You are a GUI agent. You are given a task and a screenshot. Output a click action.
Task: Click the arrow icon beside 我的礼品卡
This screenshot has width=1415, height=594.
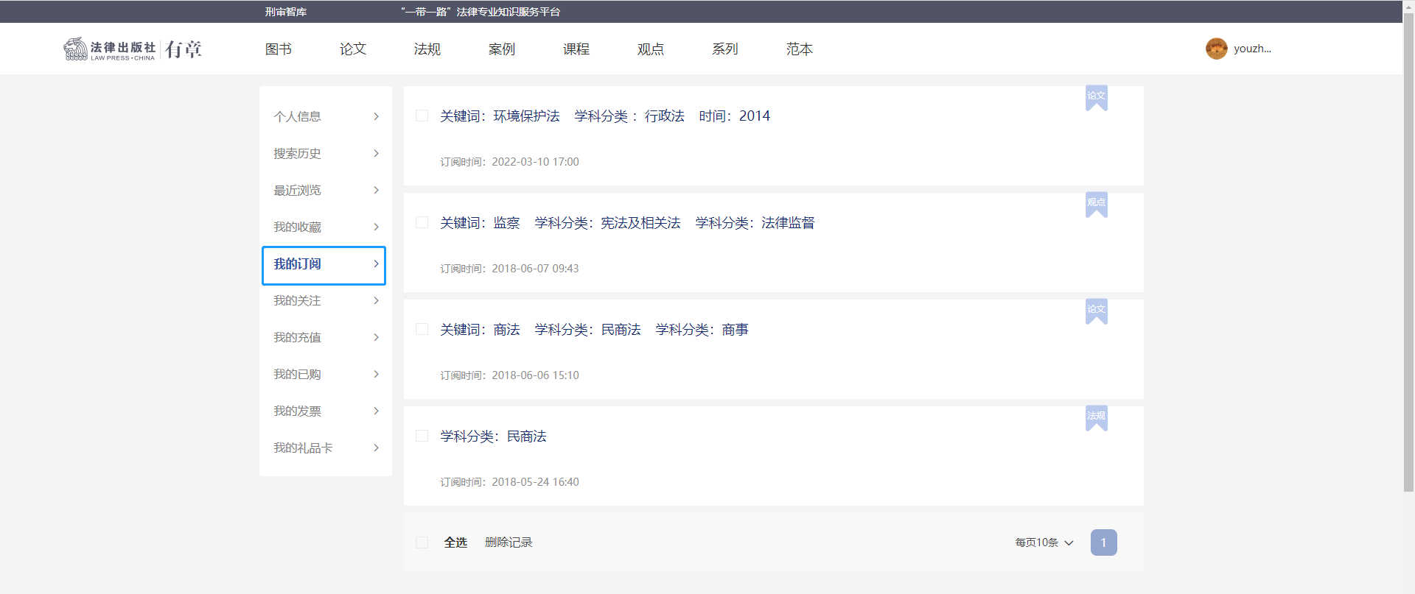pos(376,448)
